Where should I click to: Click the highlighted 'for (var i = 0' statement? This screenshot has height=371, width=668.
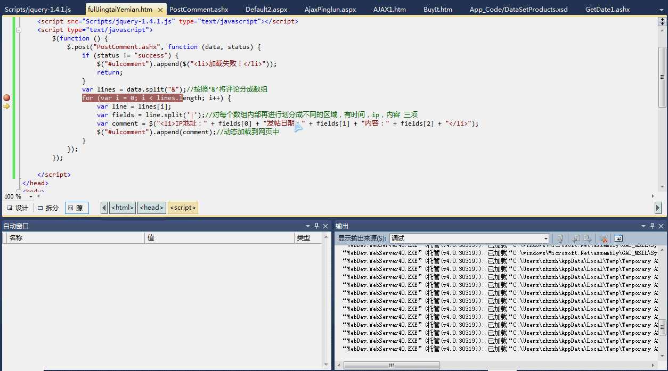132,98
